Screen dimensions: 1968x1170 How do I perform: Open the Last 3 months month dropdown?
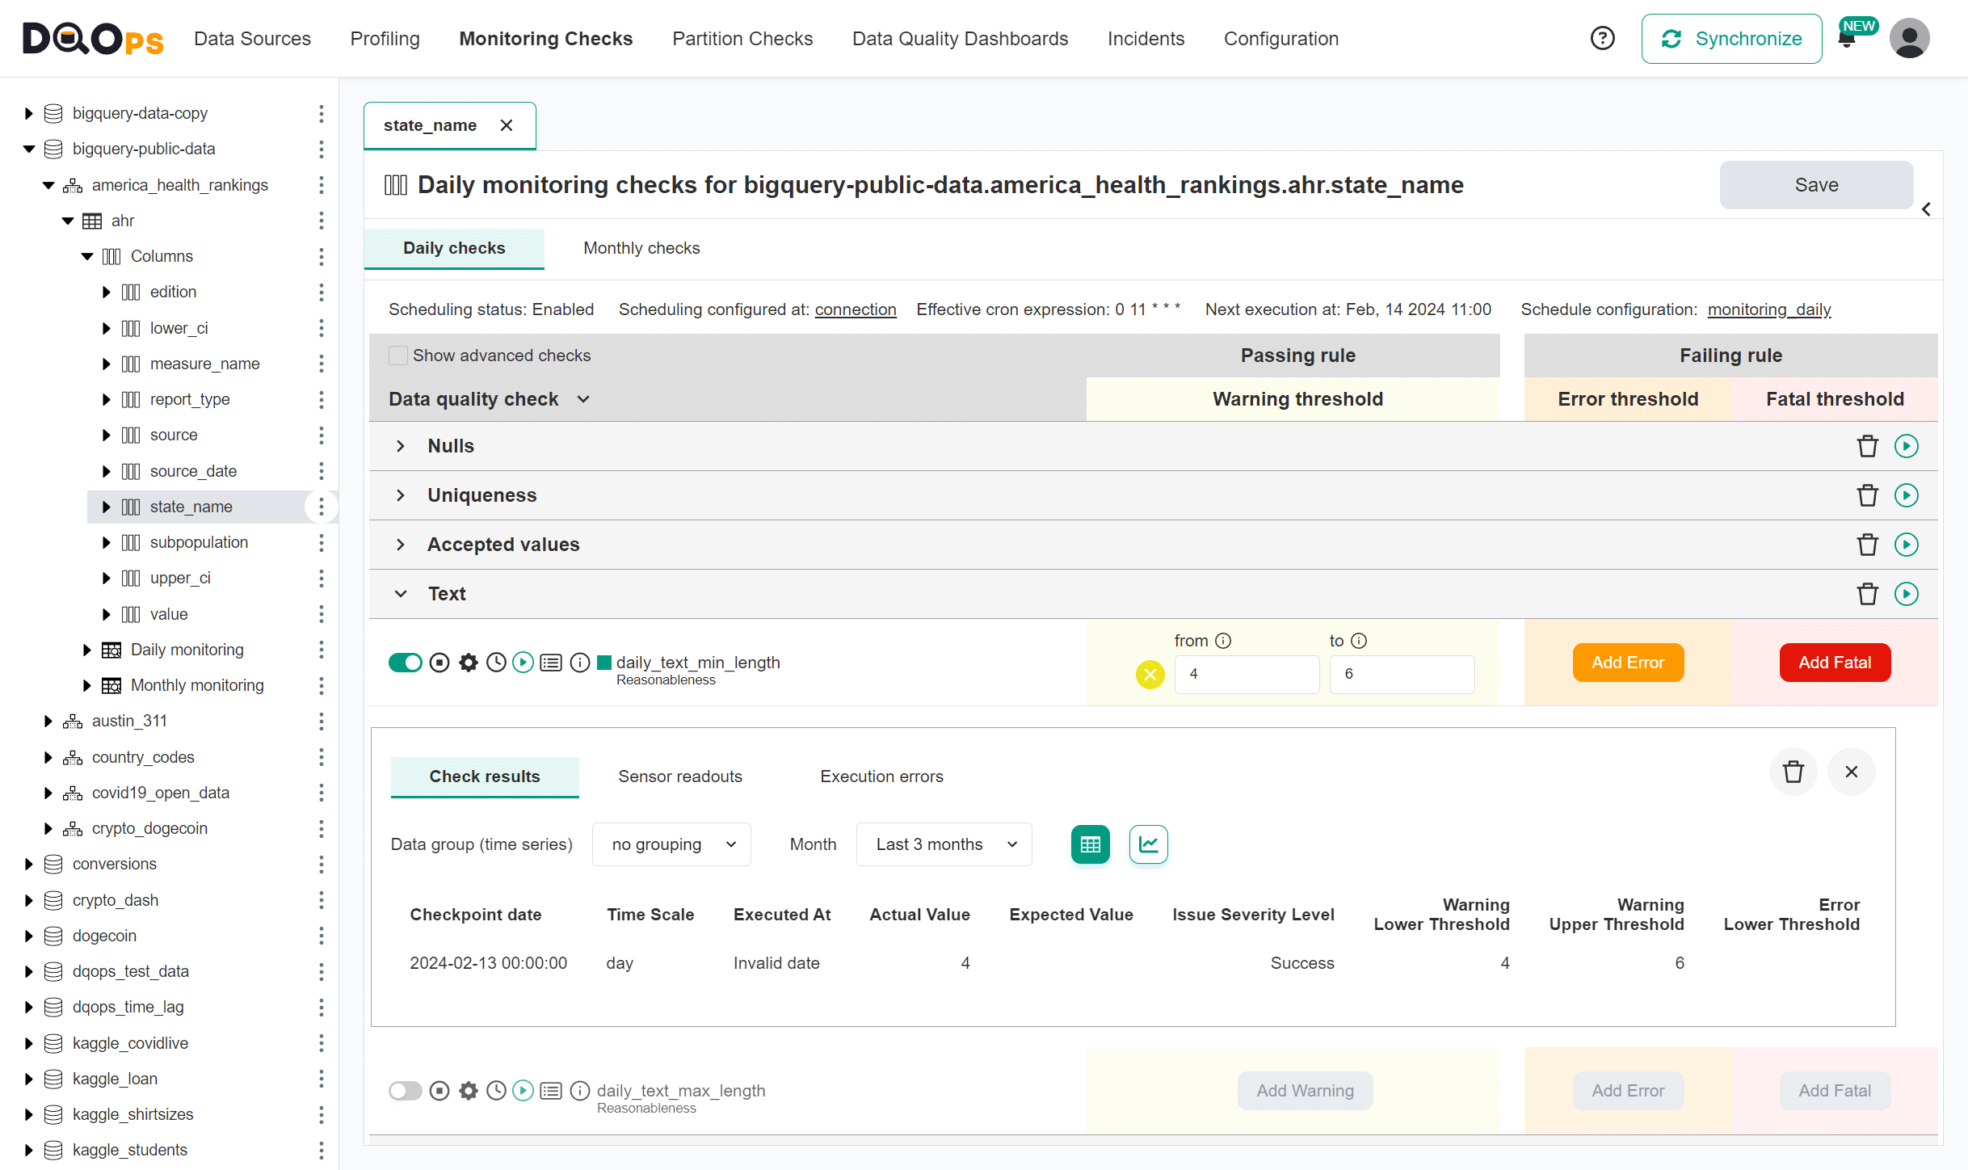tap(943, 844)
